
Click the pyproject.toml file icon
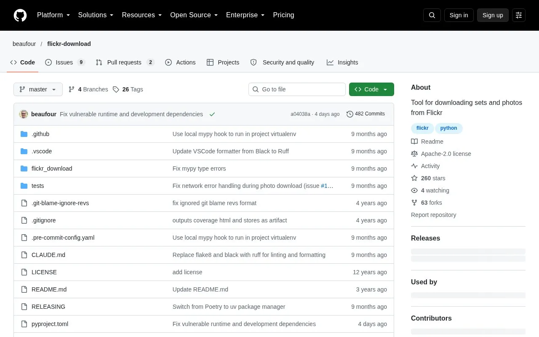(x=24, y=324)
